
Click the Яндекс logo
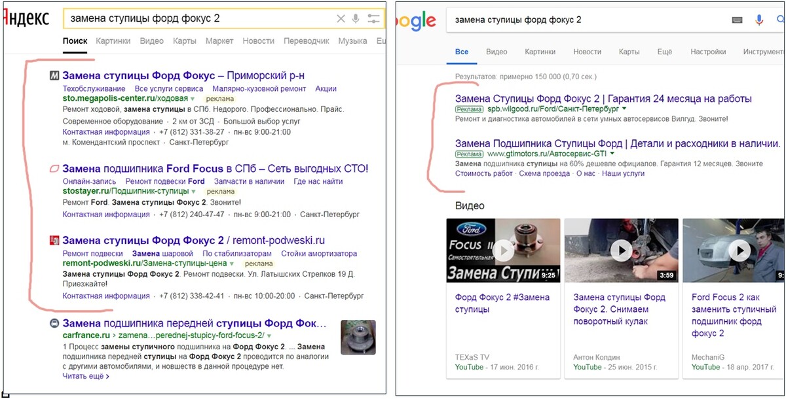pos(26,19)
